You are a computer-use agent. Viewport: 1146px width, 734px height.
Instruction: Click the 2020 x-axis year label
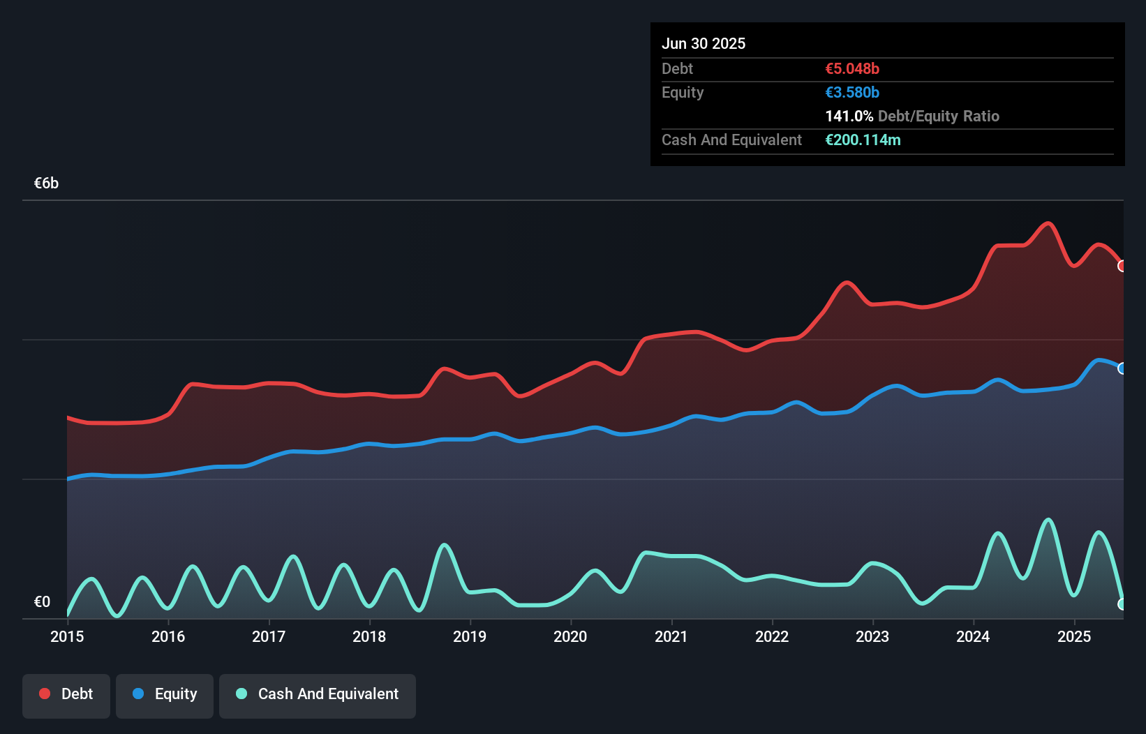(x=570, y=636)
